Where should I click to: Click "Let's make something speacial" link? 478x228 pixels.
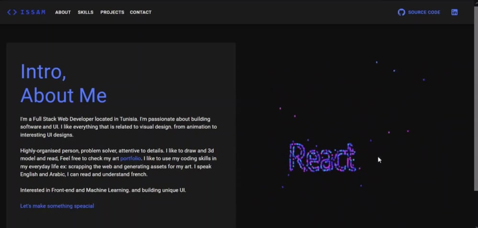pos(57,206)
